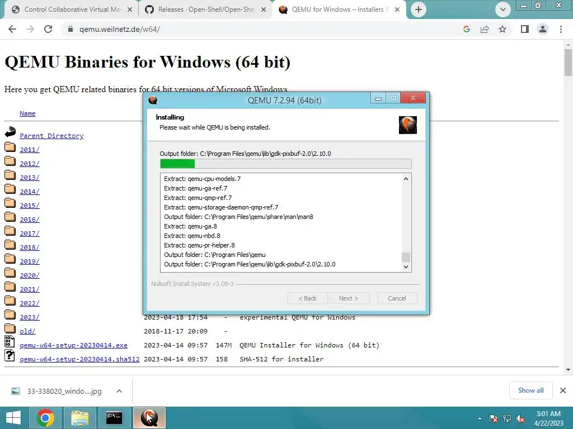Click the QEMU logo in installer header
Viewport: 573px width, 429px height.
point(408,125)
